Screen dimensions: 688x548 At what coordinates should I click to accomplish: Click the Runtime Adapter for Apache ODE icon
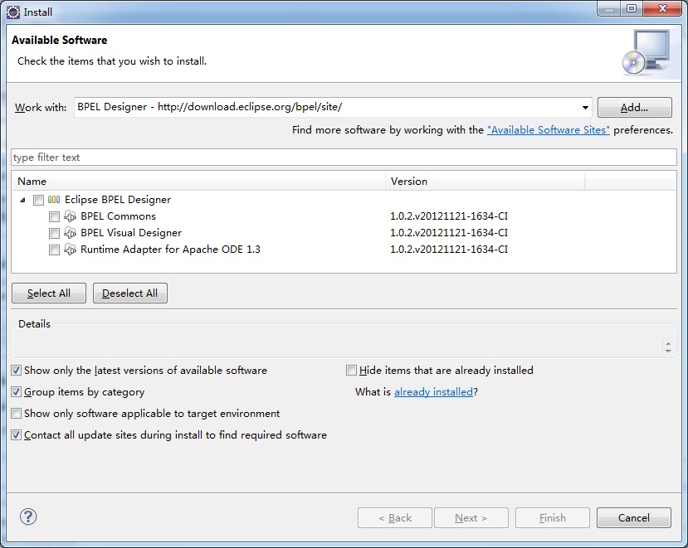point(71,250)
